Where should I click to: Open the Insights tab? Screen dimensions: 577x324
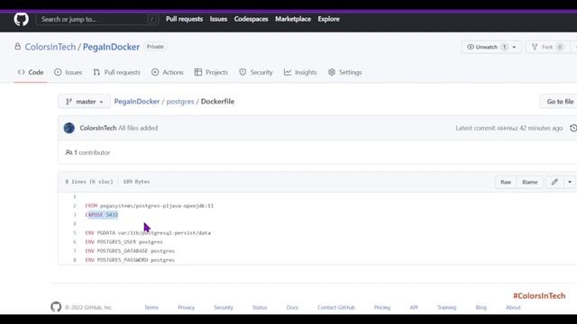[x=300, y=72]
